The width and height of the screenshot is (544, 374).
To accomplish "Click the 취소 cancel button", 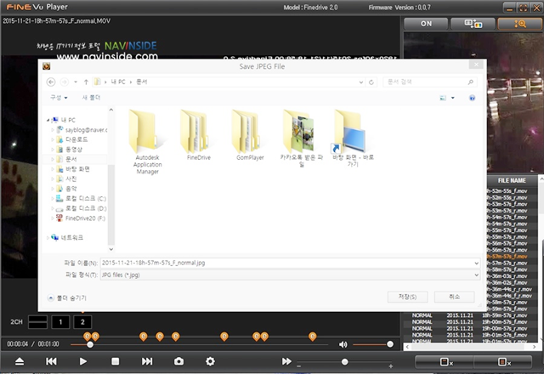I will click(454, 297).
